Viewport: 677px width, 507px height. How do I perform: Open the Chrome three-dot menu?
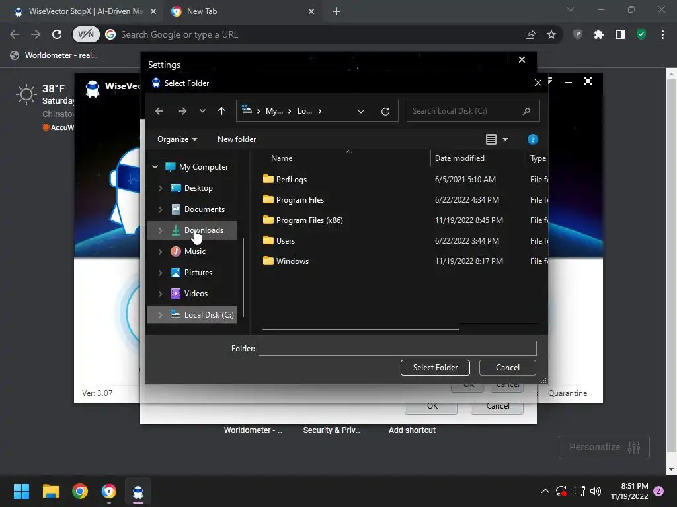click(x=662, y=34)
